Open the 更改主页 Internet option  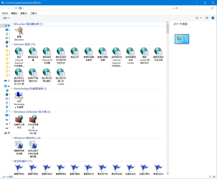click(75, 53)
